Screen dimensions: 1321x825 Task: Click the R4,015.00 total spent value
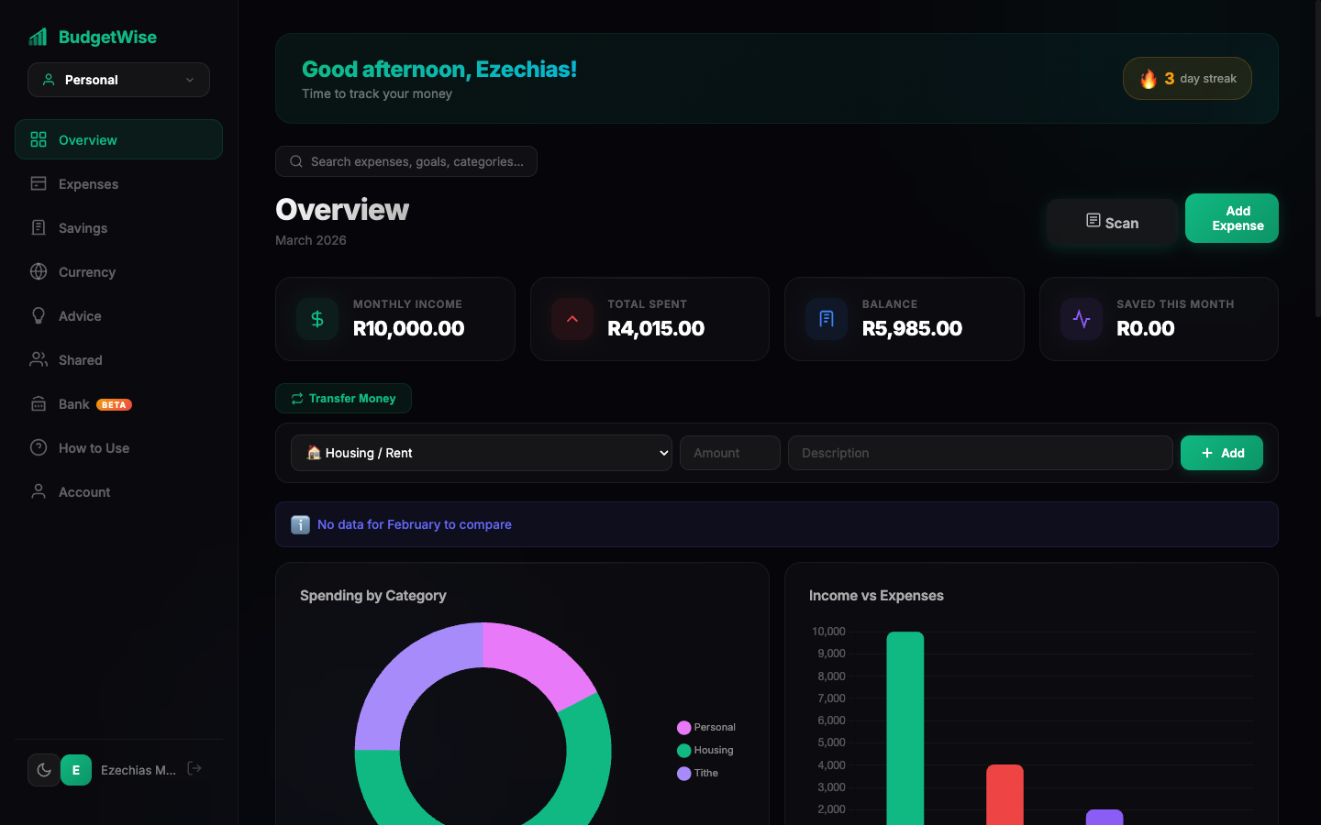click(656, 328)
